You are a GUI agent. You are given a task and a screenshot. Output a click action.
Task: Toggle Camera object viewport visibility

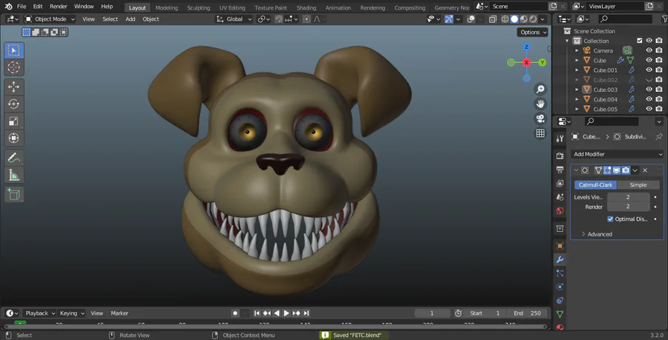(x=649, y=50)
